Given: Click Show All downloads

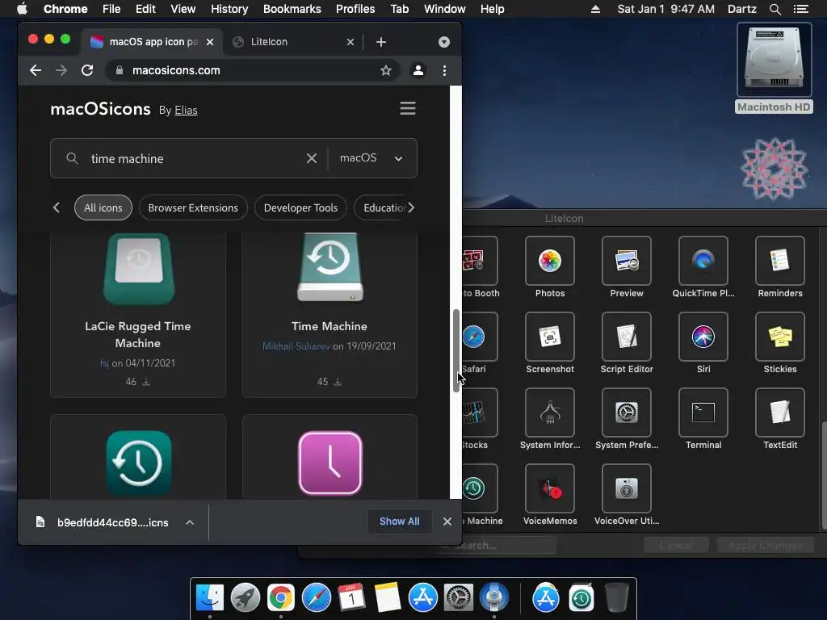Looking at the screenshot, I should coord(399,522).
